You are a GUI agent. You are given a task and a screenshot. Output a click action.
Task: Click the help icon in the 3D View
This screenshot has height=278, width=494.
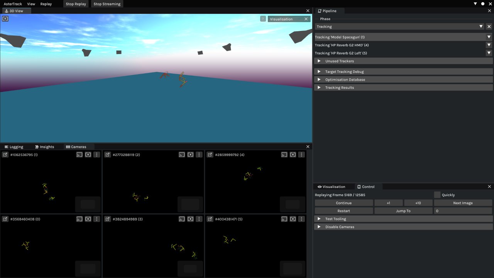(263, 19)
